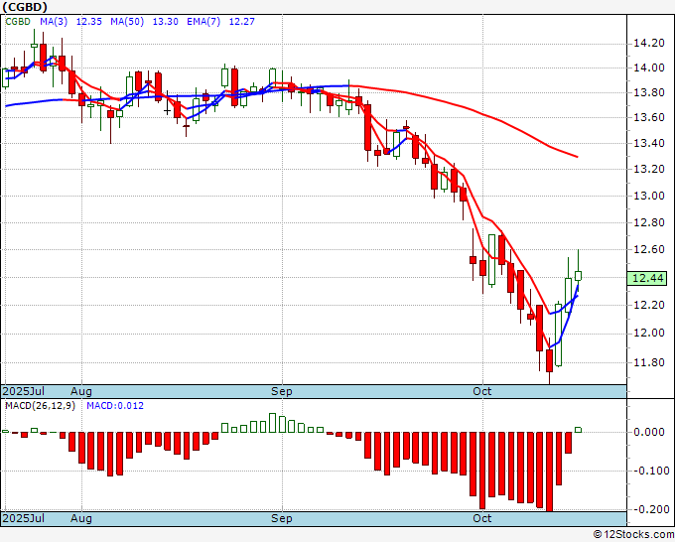Click the 0.000 MACD axis label
675x542 pixels.
(649, 432)
